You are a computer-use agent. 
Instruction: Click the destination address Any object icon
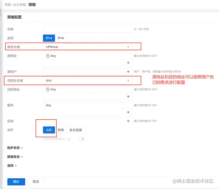[48, 90]
